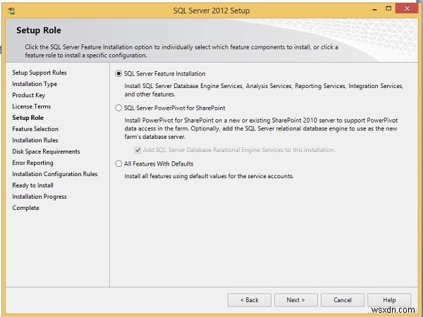
Task: Open Help for setup role
Action: (389, 300)
